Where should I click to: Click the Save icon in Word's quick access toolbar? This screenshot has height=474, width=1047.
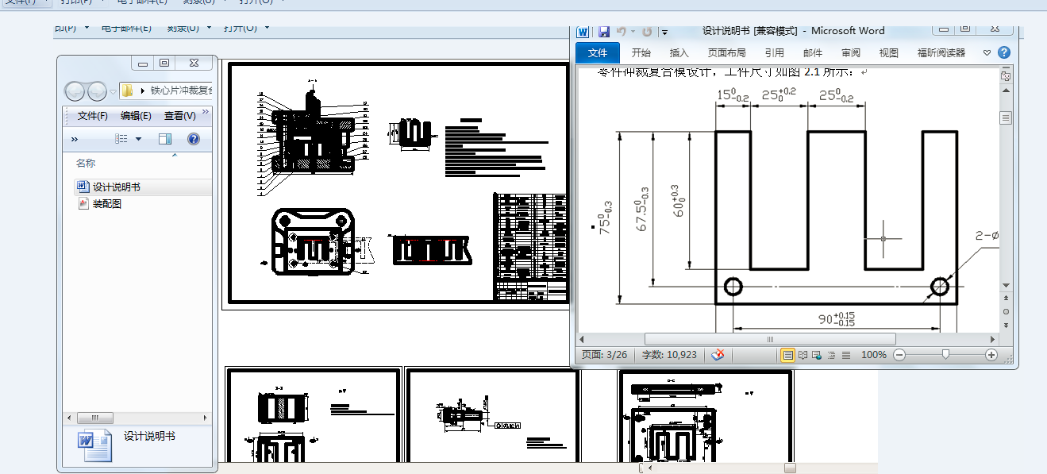coord(604,32)
